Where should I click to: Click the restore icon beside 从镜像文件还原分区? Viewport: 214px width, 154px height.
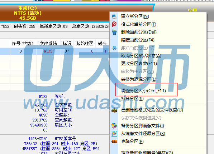point(114,134)
